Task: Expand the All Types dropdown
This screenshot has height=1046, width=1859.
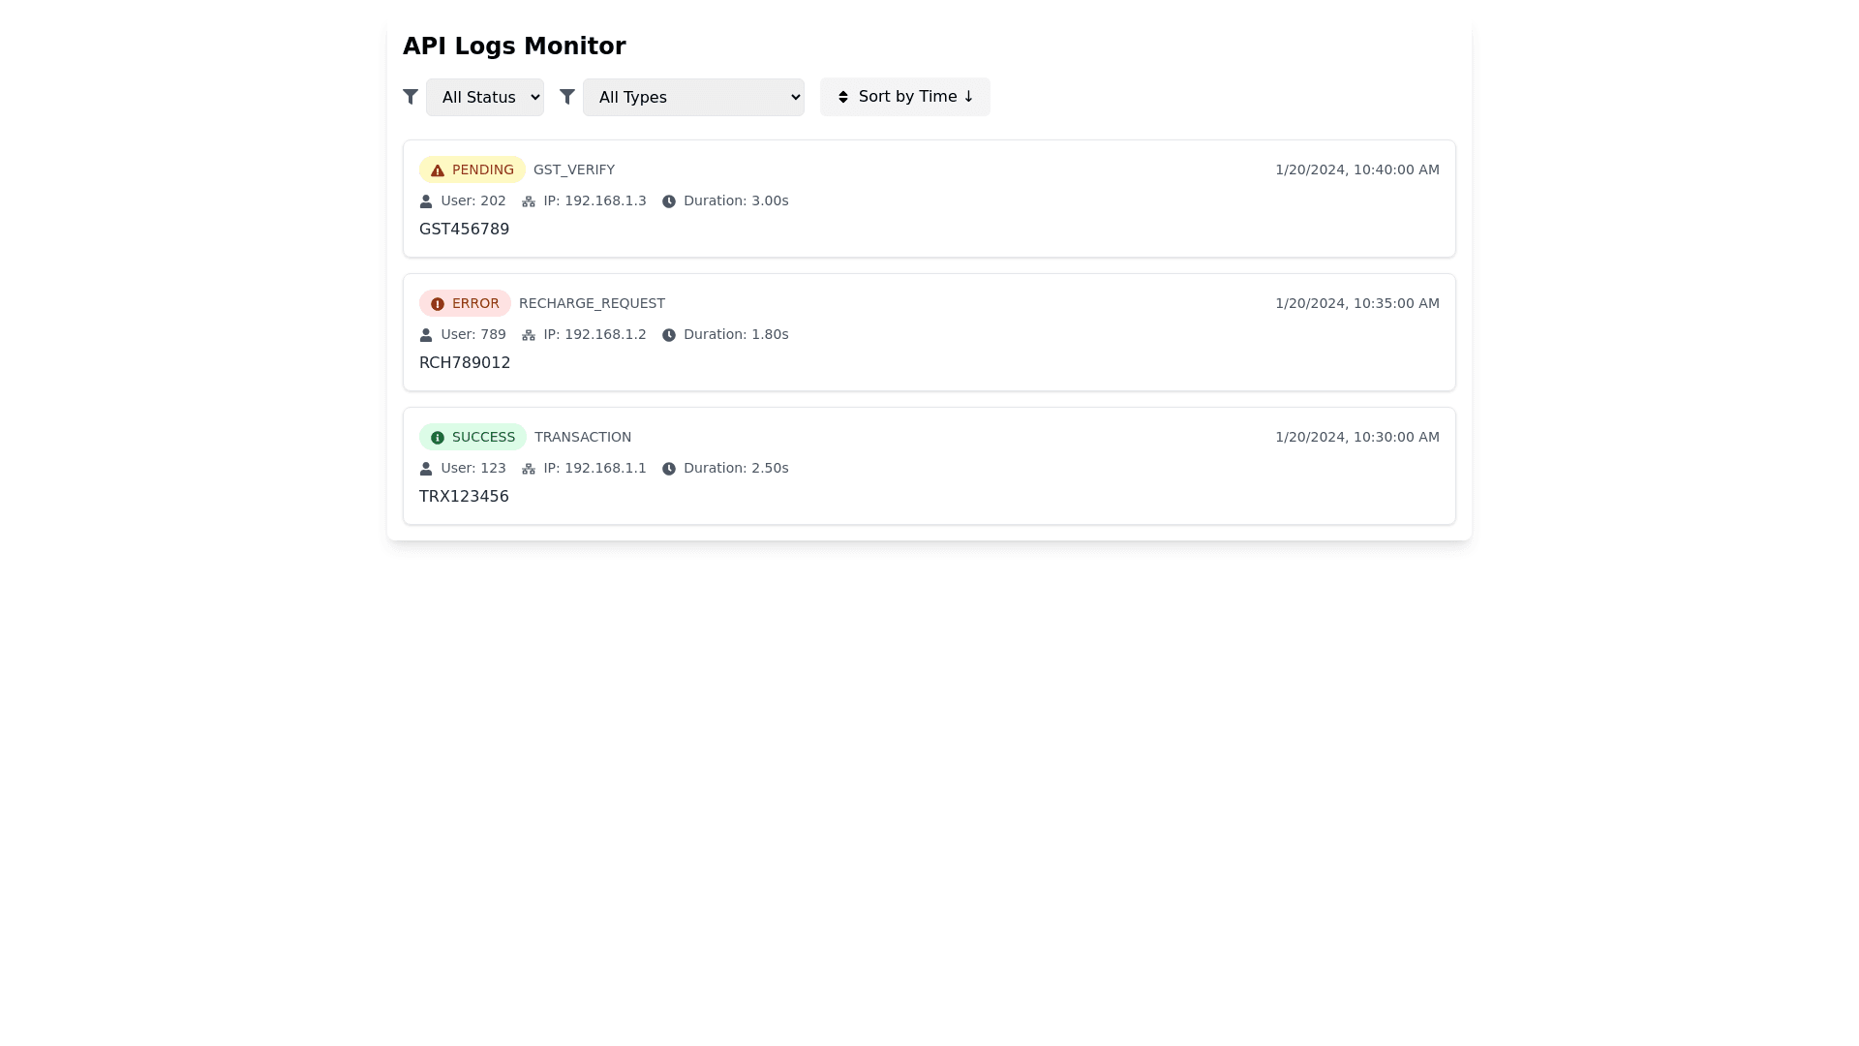Action: tap(693, 97)
